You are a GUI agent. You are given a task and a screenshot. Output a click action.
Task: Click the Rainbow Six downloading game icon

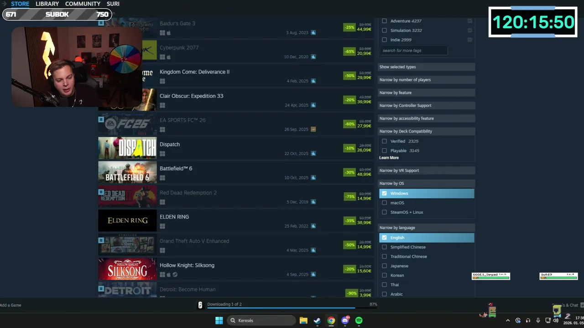click(200, 305)
